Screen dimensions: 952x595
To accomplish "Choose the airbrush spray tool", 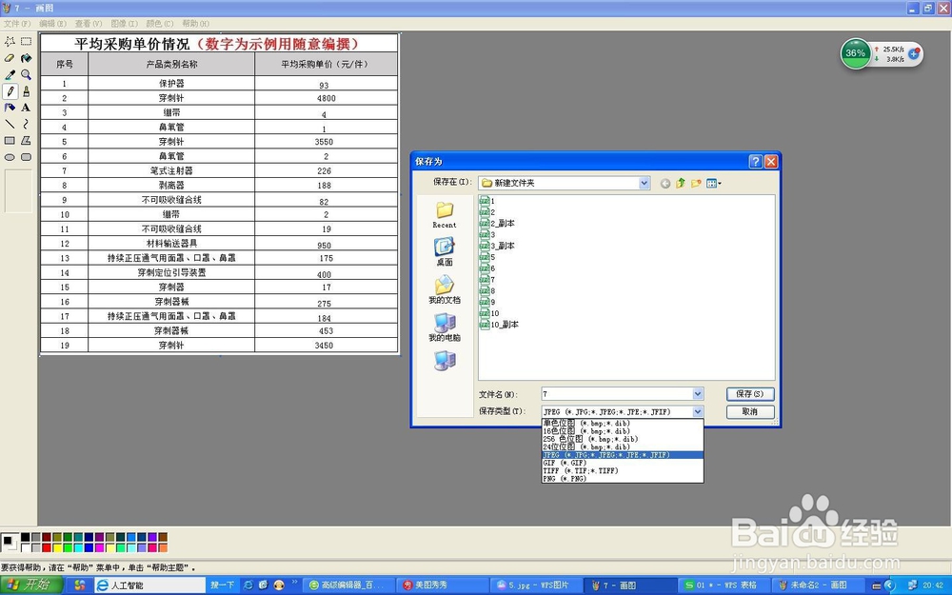I will (10, 108).
